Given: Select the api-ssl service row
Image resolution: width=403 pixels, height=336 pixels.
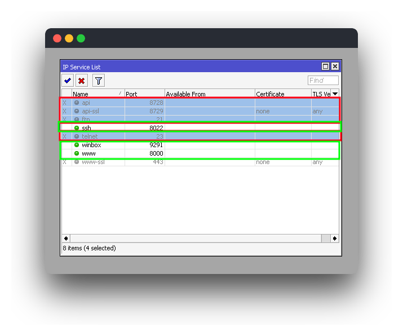Looking at the screenshot, I should coord(169,111).
